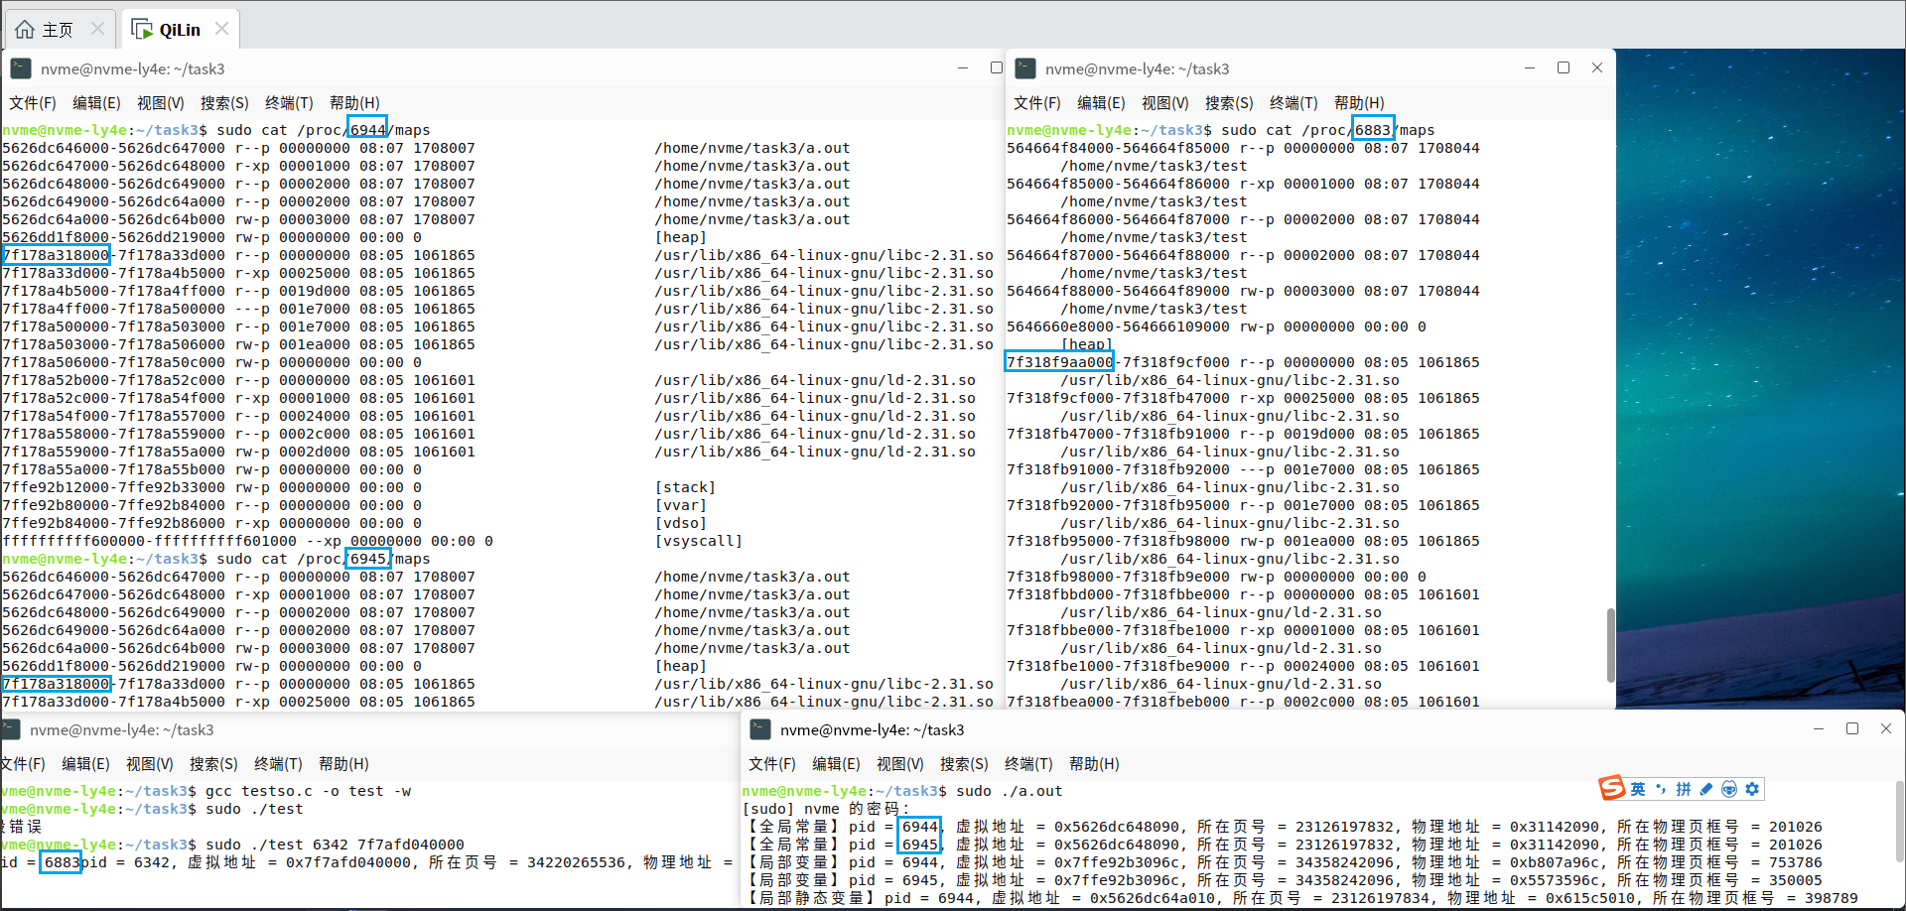
Task: Open 搜索(S) menu in the sudo ./a.out terminal
Action: point(964,764)
